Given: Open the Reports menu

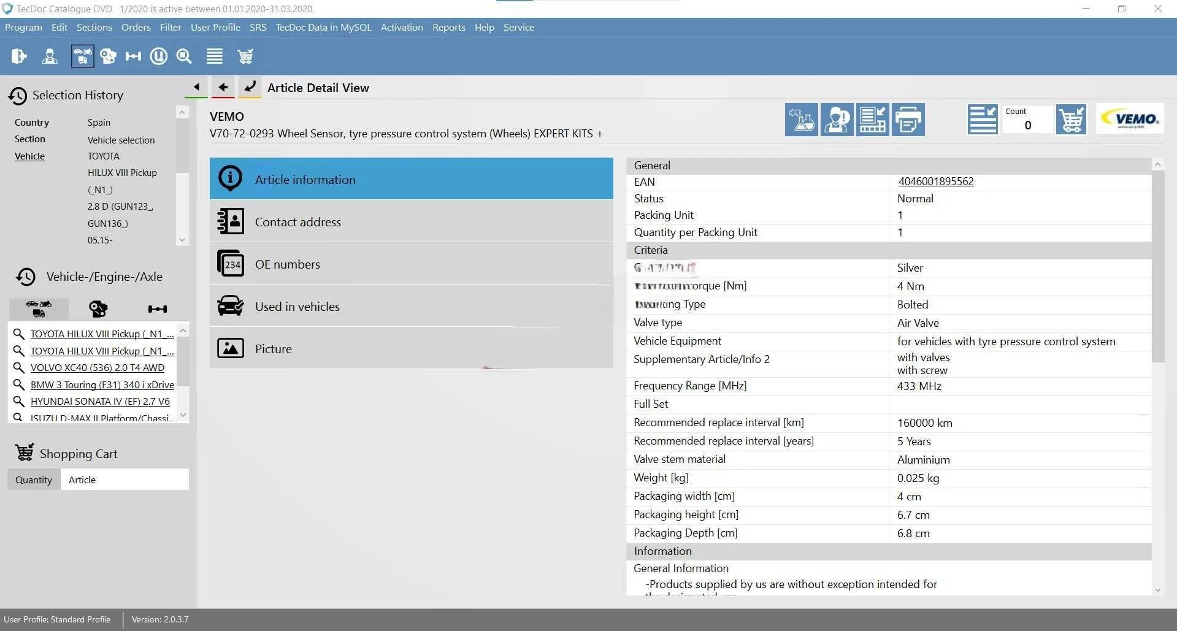Looking at the screenshot, I should (x=449, y=28).
